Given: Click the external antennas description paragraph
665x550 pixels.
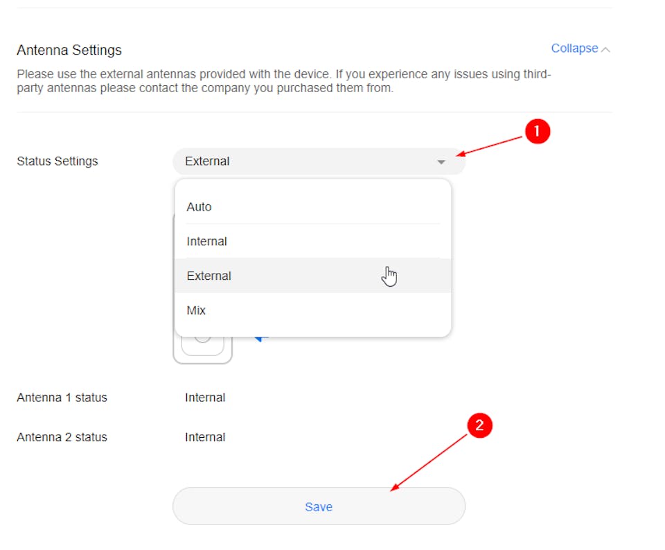Looking at the screenshot, I should coord(284,81).
